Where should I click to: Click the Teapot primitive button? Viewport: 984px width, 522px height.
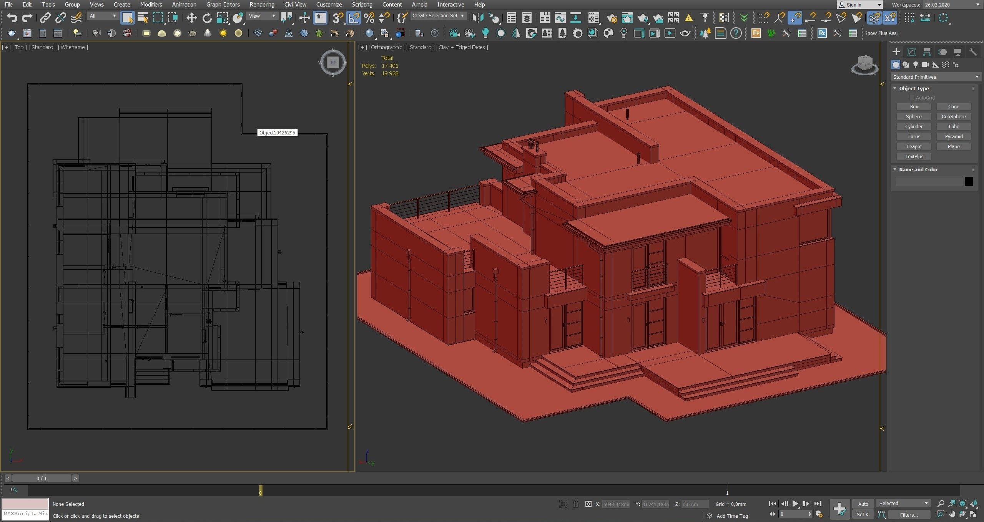(914, 146)
